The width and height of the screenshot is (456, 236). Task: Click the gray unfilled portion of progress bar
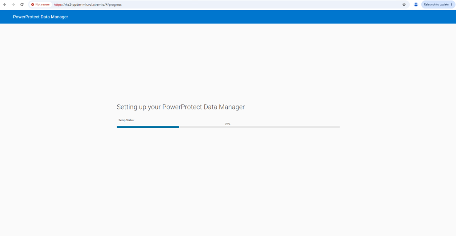point(259,127)
